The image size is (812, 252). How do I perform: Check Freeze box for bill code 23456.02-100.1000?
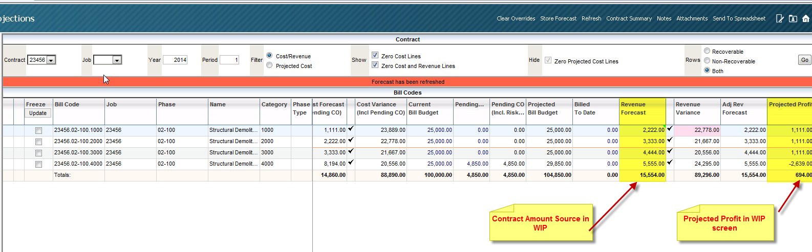(x=38, y=131)
